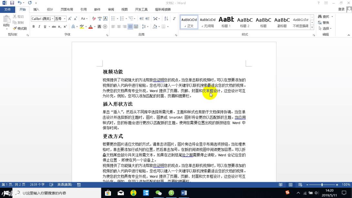Sort the selected text
The height and width of the screenshot is (198, 352).
point(166,19)
